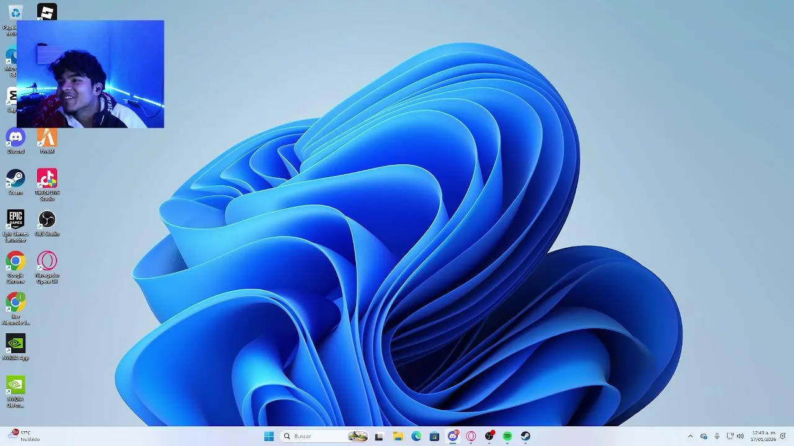This screenshot has width=794, height=446.
Task: Open the volume tray icon
Action: pos(740,437)
